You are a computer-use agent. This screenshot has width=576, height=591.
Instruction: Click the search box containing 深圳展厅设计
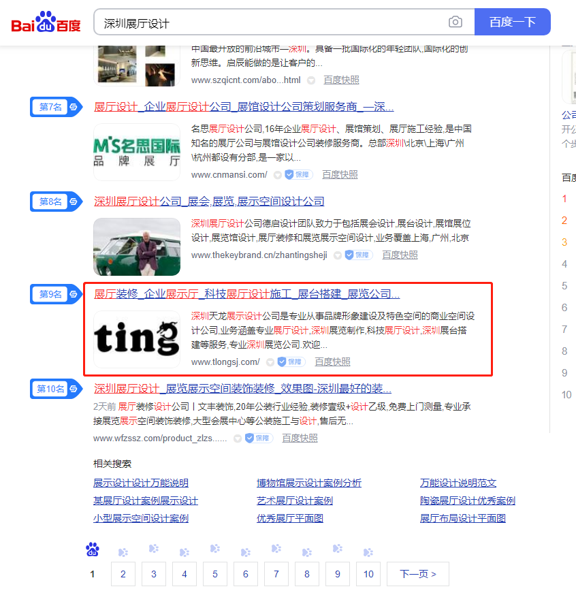pos(284,22)
